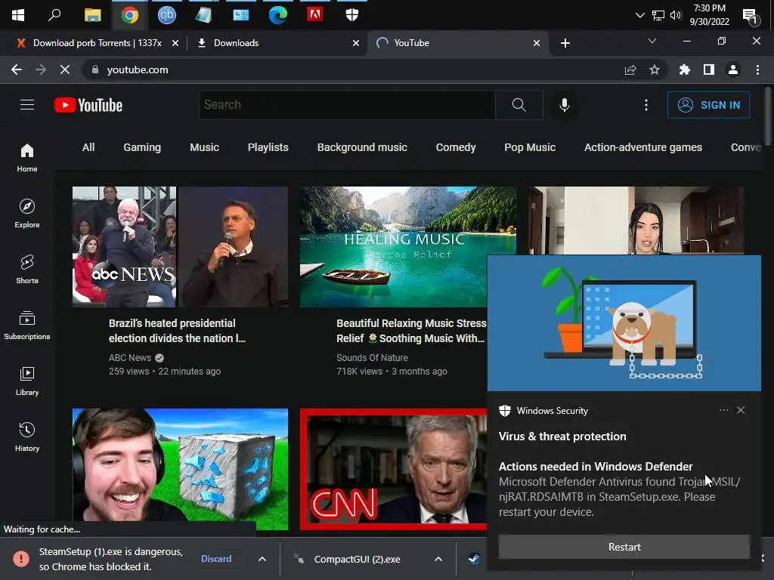Search with voice microphone icon
The height and width of the screenshot is (580, 774).
[x=565, y=104]
